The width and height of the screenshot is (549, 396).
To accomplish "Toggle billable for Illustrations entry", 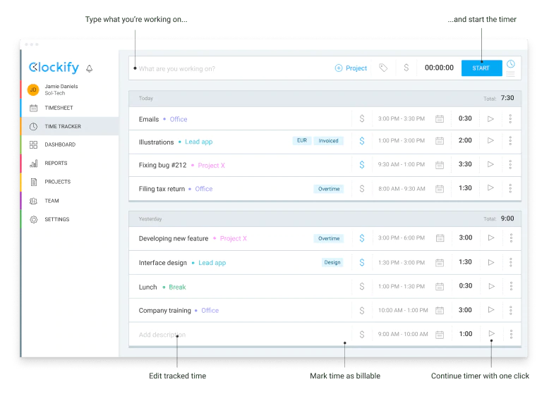I will (362, 141).
